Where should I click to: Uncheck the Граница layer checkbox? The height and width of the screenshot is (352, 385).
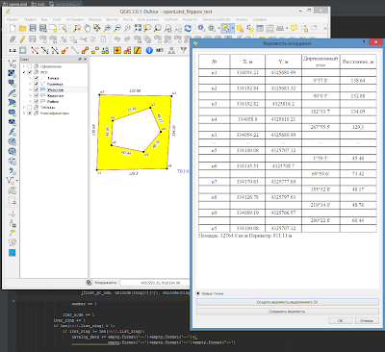tap(36, 84)
